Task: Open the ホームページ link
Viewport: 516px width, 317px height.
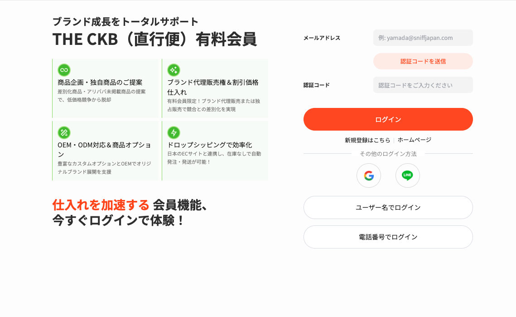Action: point(415,140)
